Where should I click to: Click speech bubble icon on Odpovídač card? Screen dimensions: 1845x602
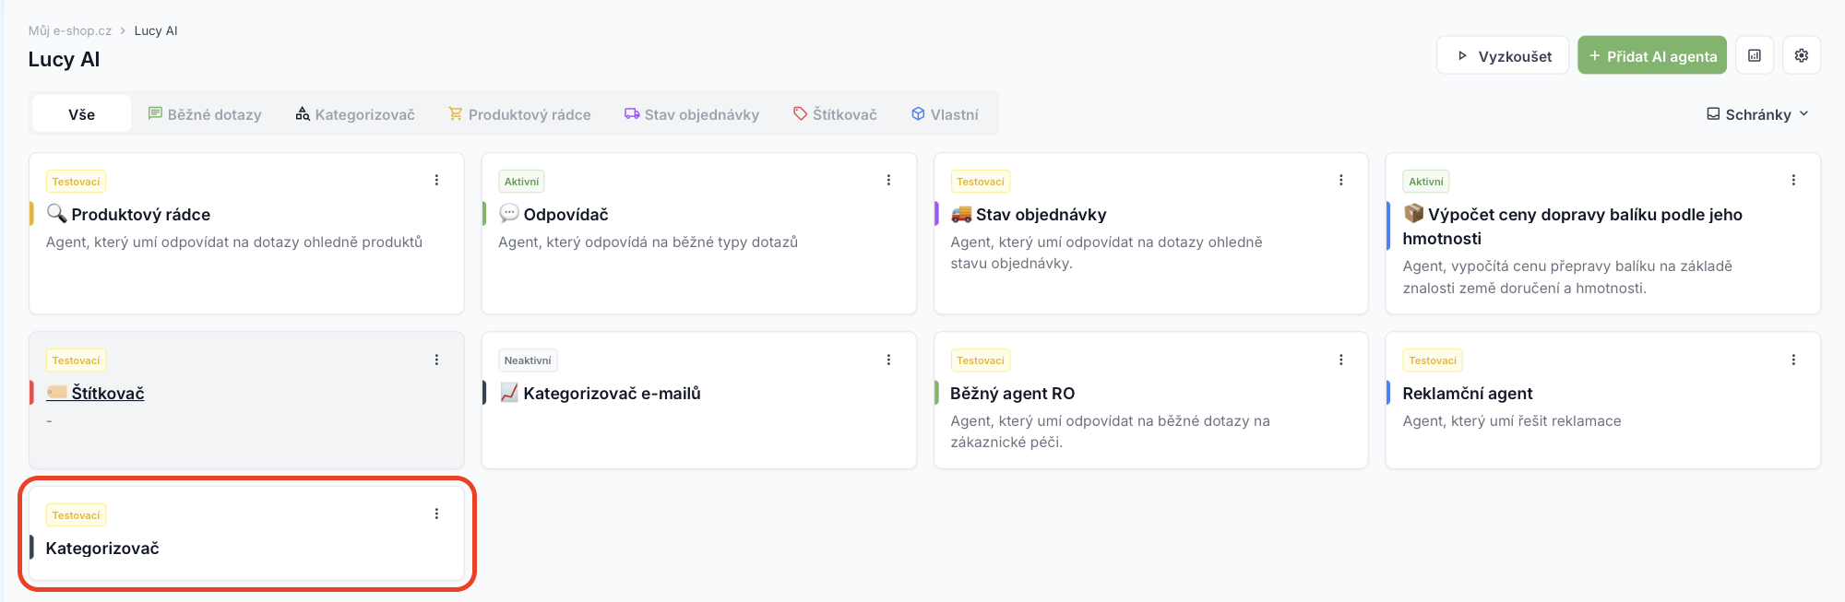tap(509, 214)
